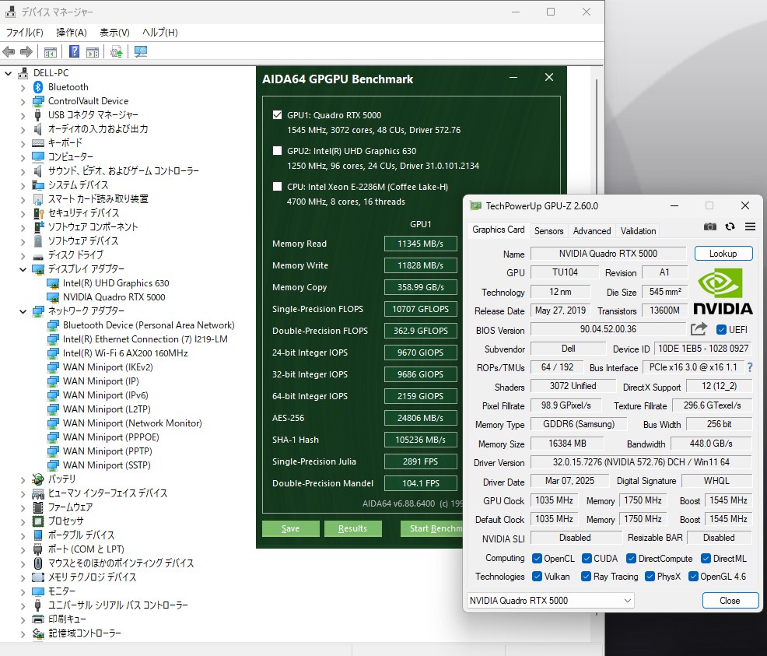Click the blue Help icon in Device Manager toolbar

click(x=74, y=51)
